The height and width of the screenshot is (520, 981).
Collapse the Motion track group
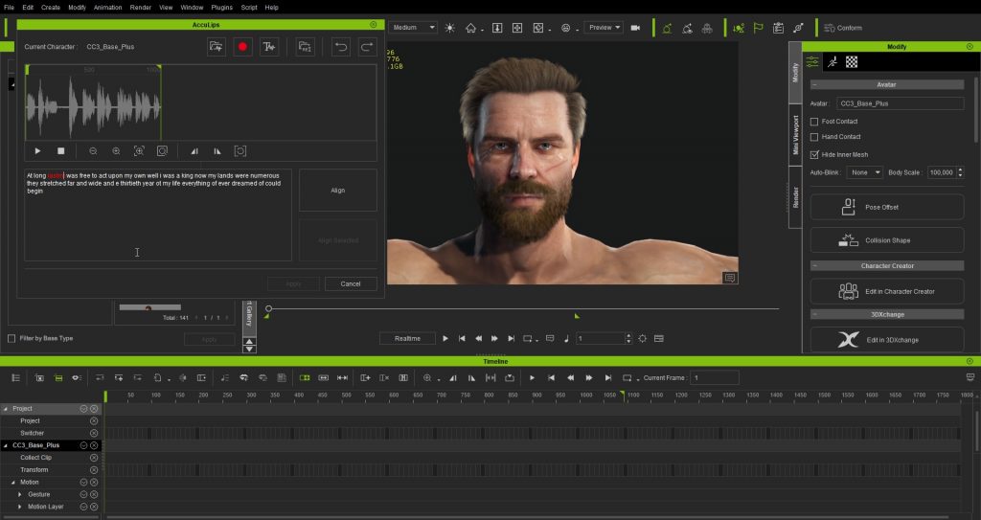(x=13, y=483)
